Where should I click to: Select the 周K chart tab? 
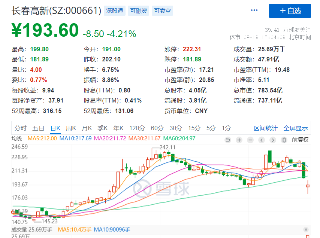(x=71, y=128)
